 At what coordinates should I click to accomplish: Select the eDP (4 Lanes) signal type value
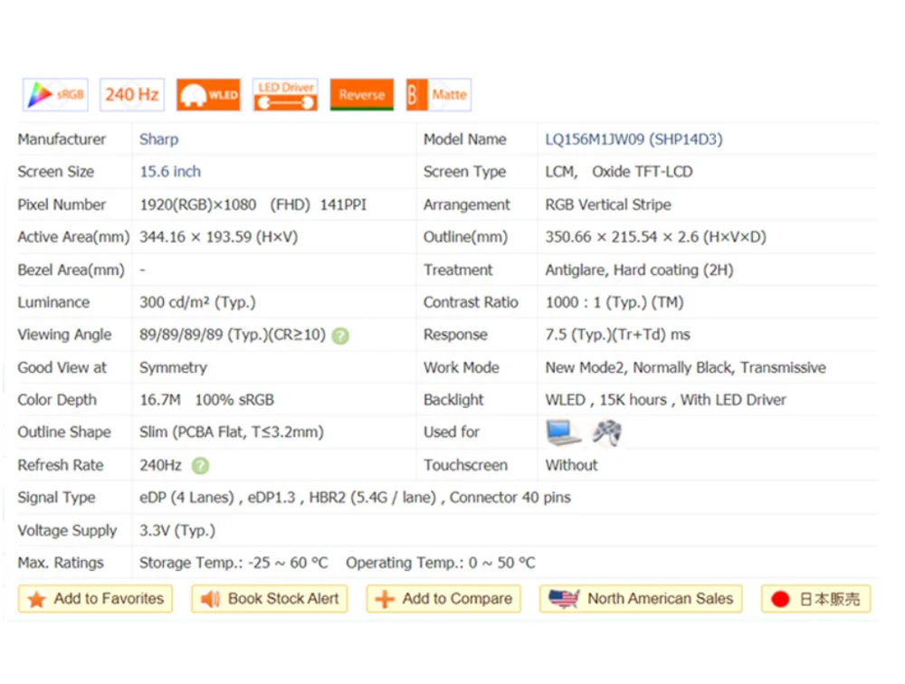point(355,498)
